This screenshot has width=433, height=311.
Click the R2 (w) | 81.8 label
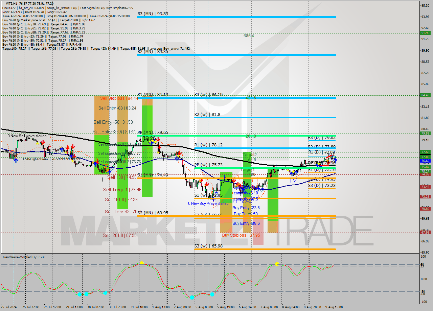pyautogui.click(x=207, y=115)
